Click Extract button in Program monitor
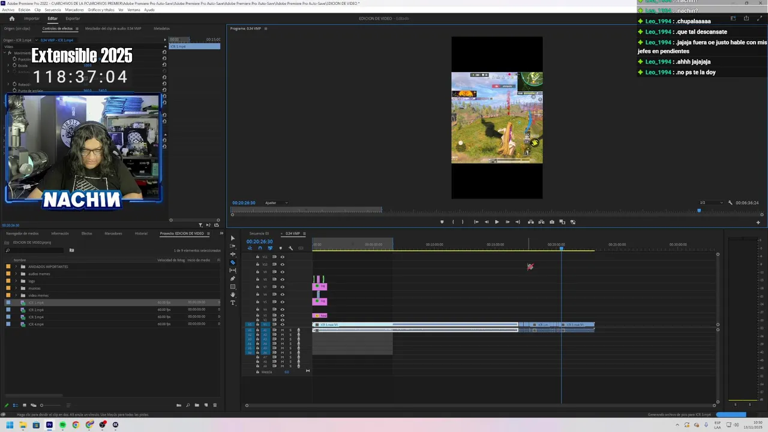Screen dimensions: 768x432 point(541,222)
